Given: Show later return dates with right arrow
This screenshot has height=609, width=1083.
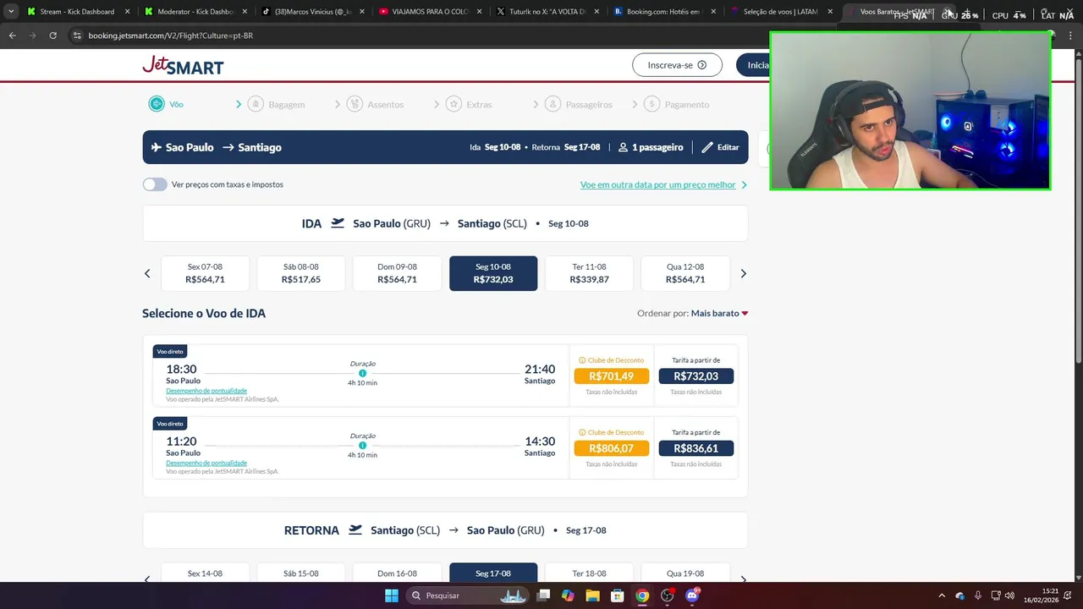Looking at the screenshot, I should [744, 579].
